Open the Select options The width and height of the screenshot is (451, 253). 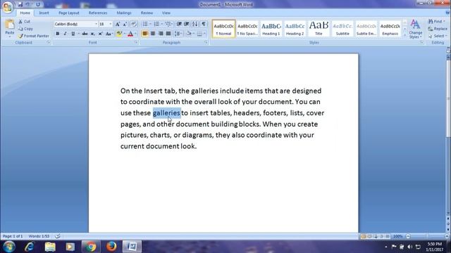click(437, 36)
